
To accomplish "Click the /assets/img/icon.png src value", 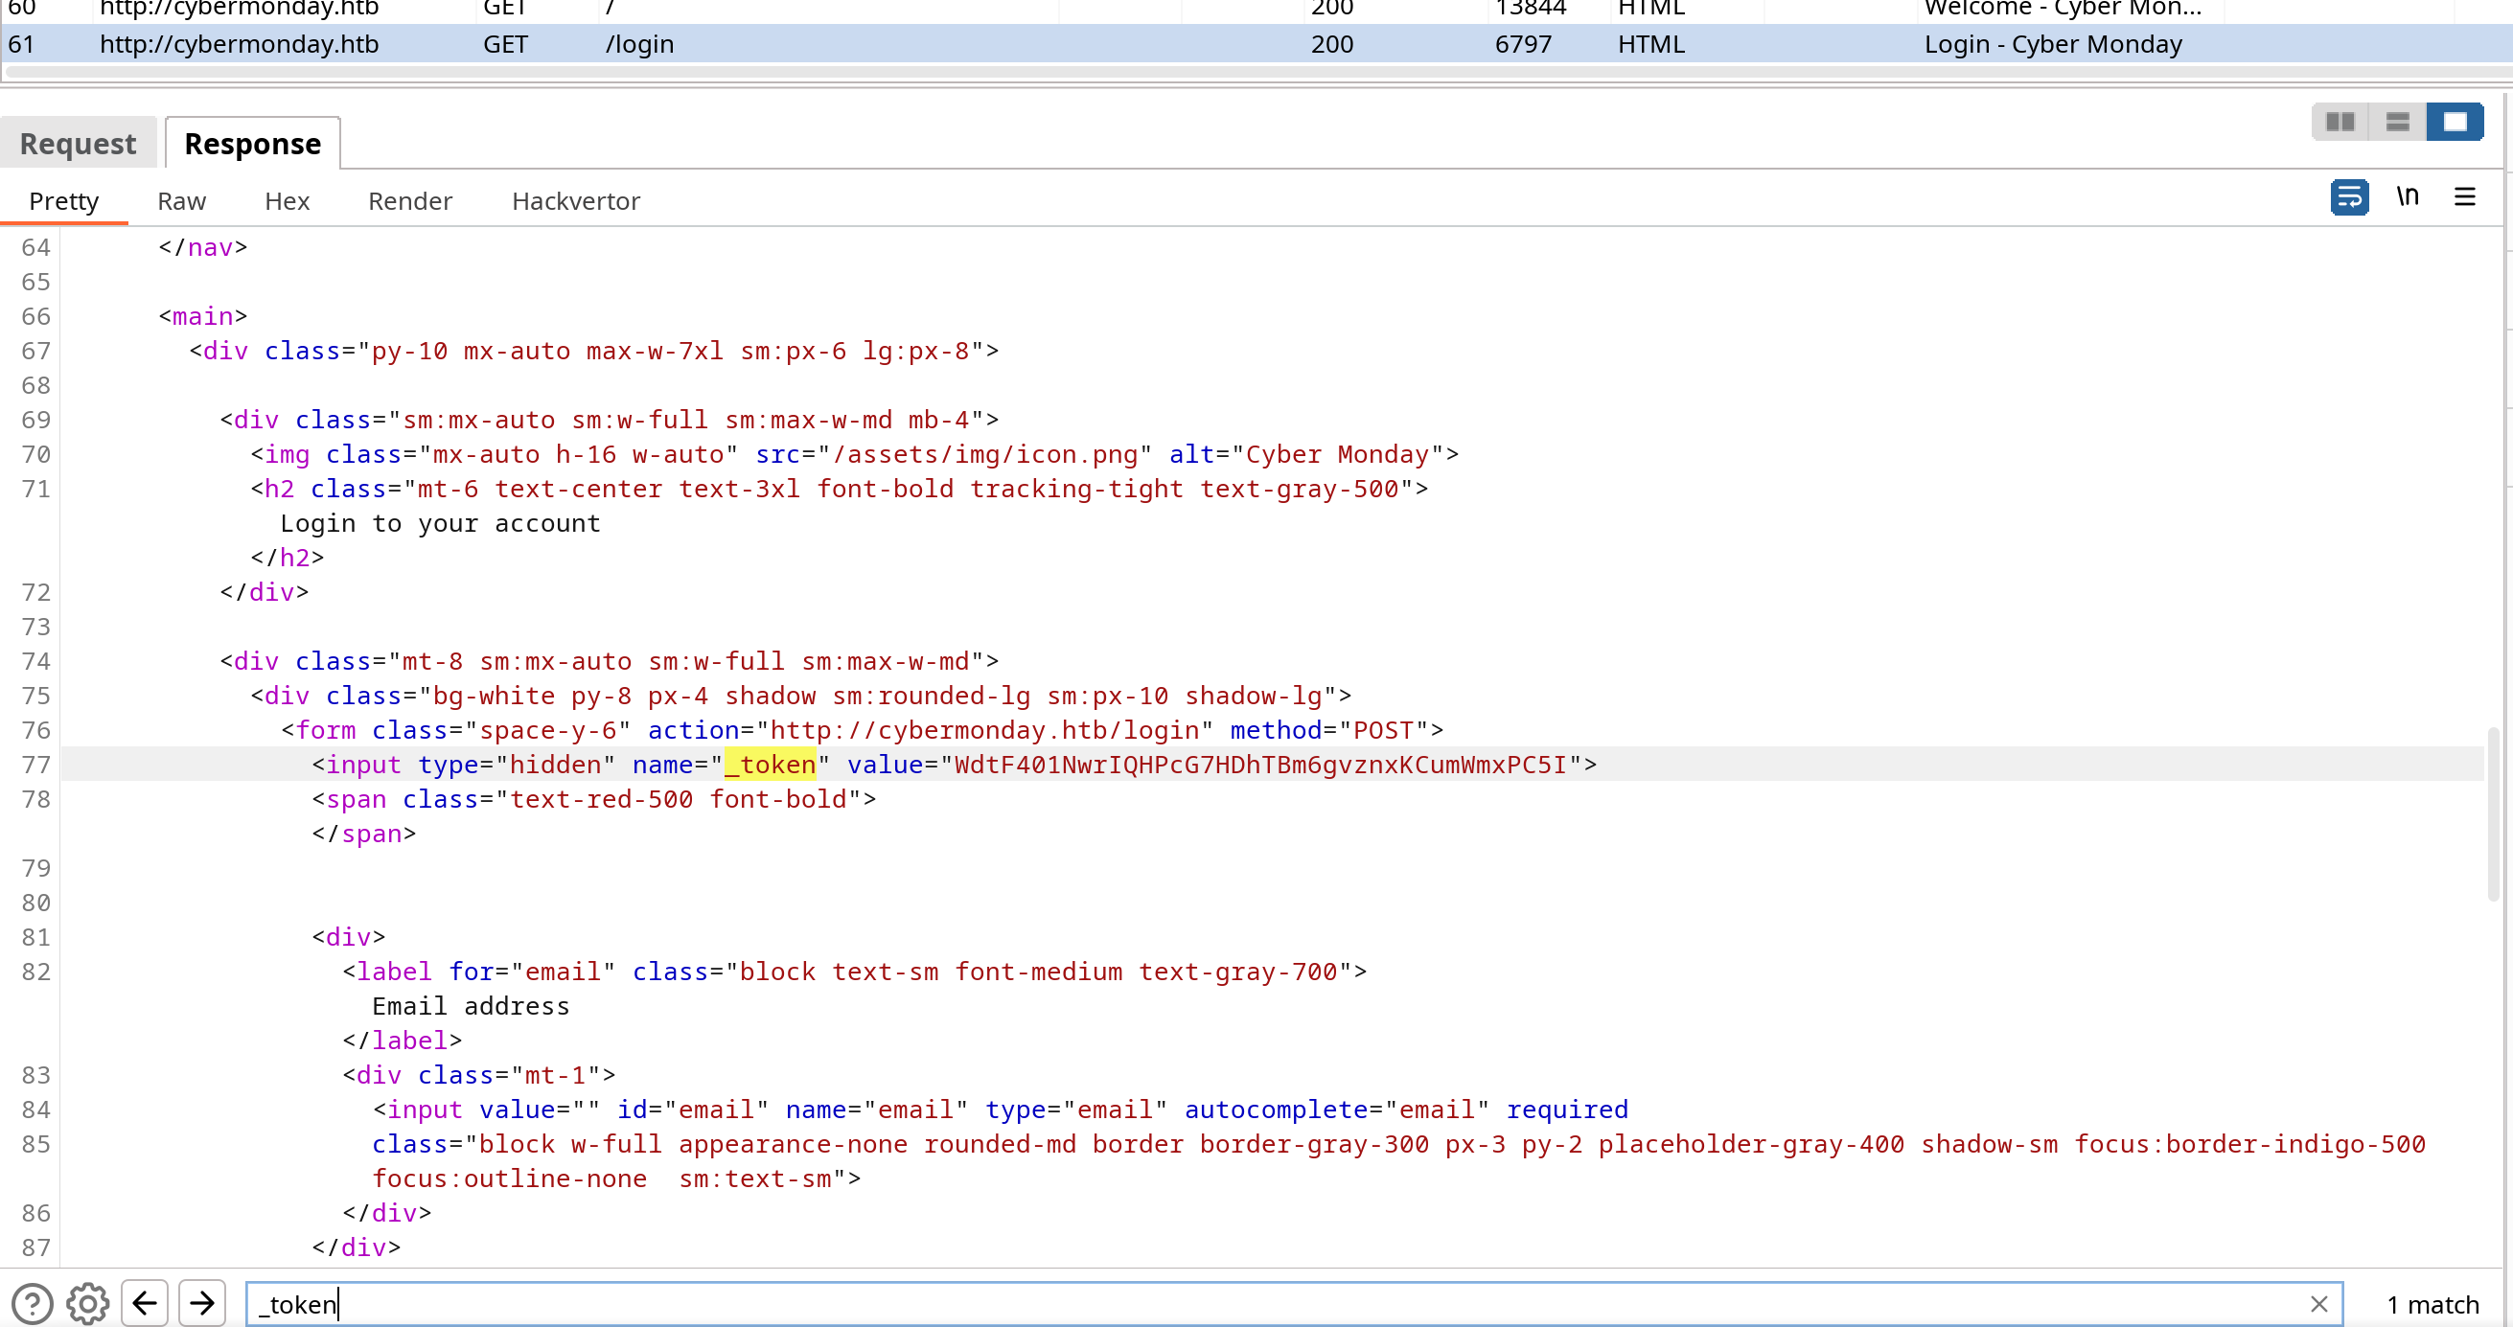I will (x=984, y=454).
